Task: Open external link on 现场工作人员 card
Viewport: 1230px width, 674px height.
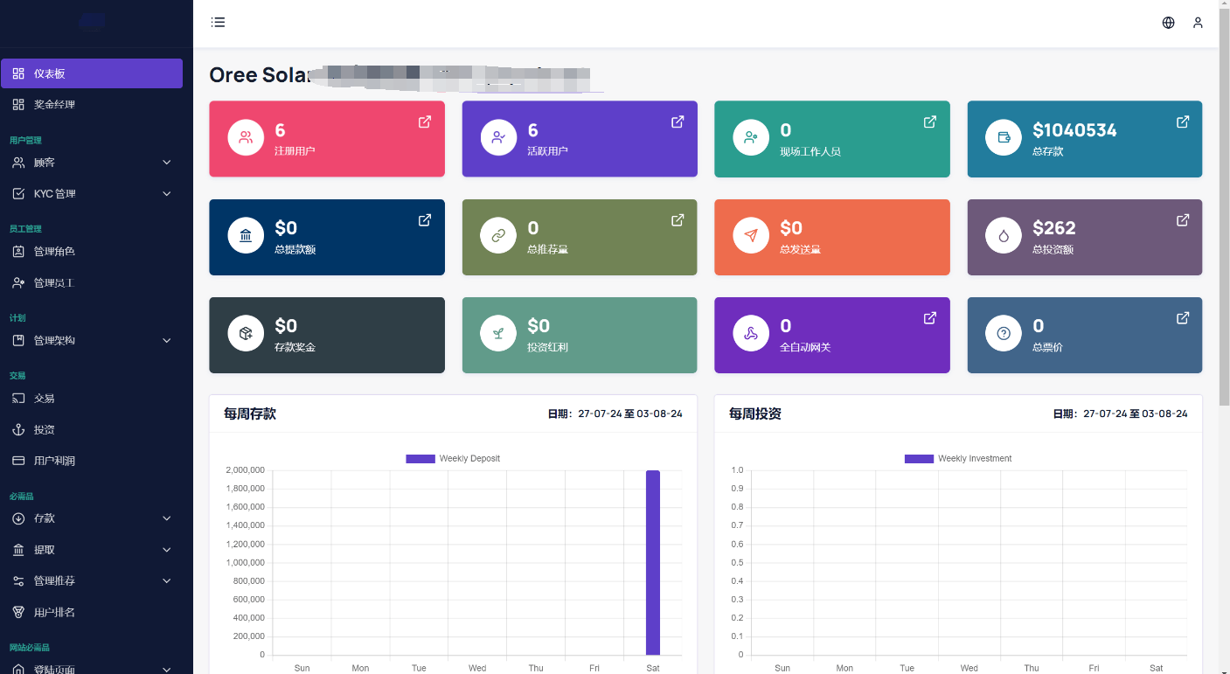Action: click(930, 122)
